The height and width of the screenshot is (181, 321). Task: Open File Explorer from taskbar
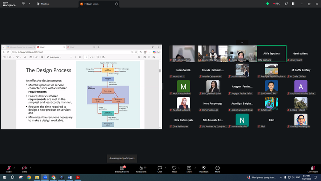37,177
